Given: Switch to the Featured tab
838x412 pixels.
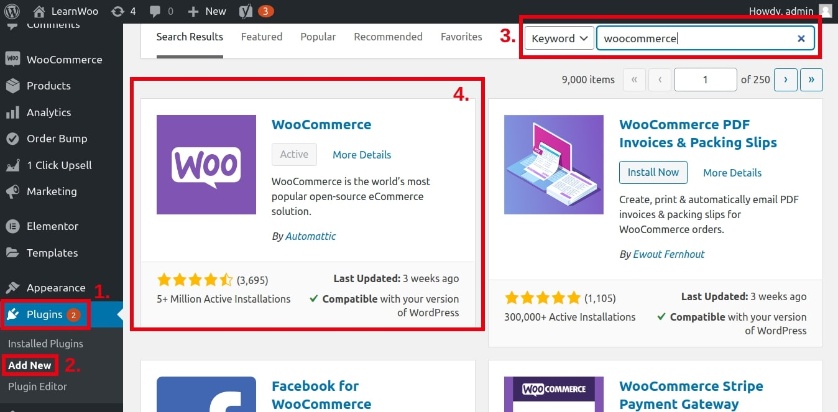Looking at the screenshot, I should 262,37.
